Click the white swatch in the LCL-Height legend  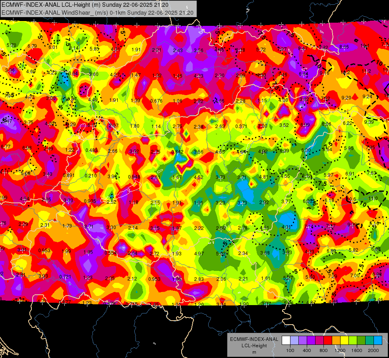286,340
